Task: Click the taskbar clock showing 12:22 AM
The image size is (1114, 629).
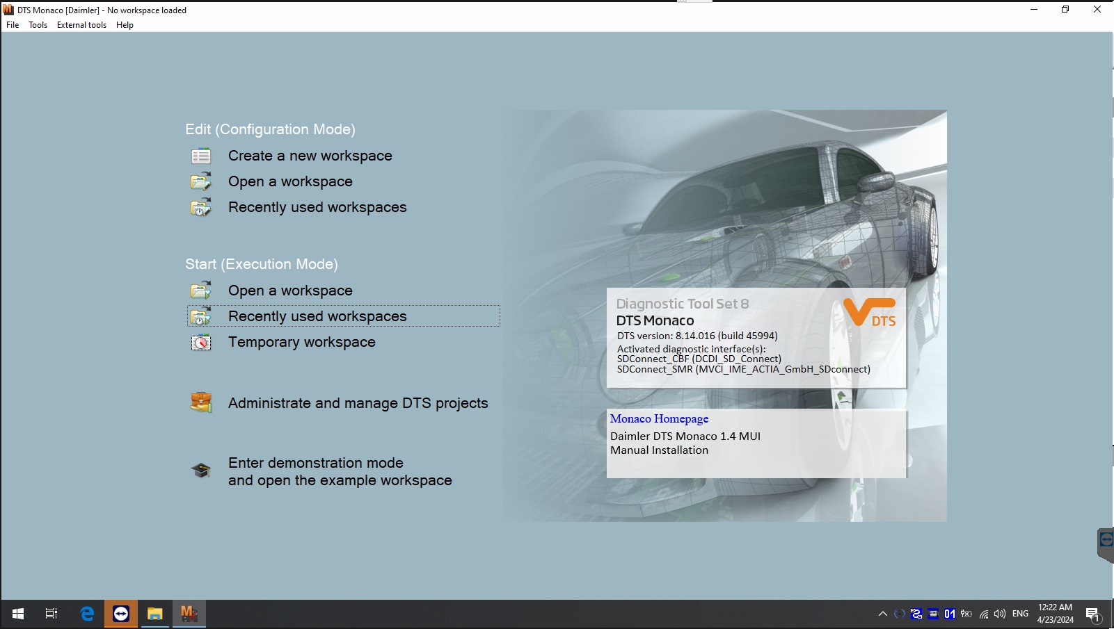Action: click(1055, 614)
